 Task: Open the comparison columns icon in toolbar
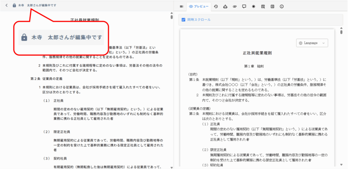coord(272,6)
